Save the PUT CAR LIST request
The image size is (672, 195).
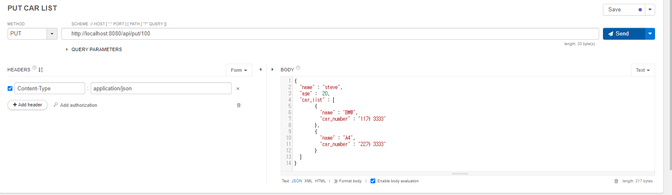[624, 10]
